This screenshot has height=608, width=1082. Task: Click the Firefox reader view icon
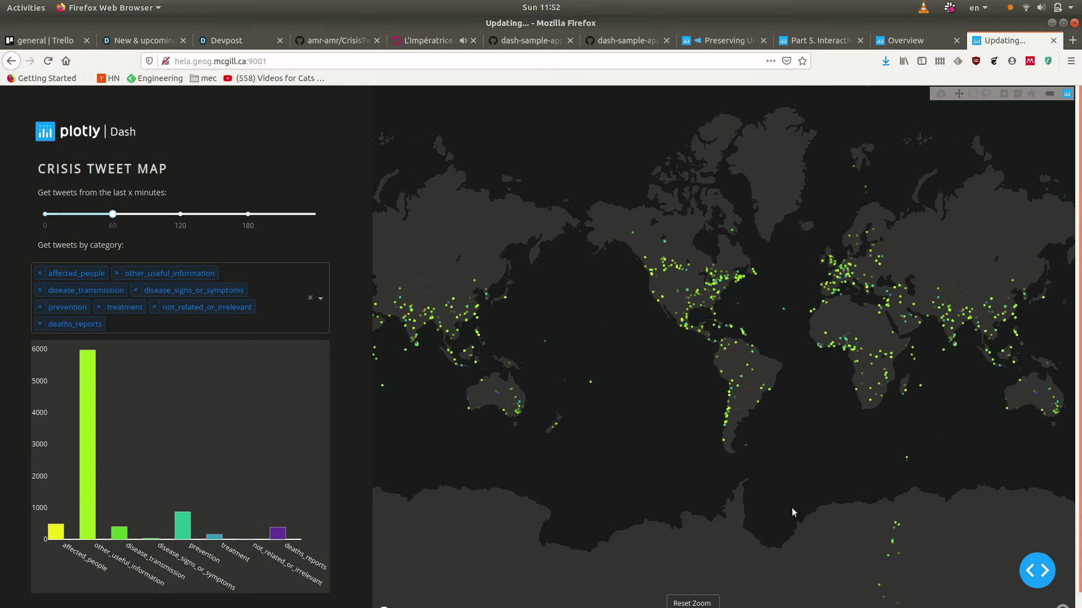click(x=921, y=61)
